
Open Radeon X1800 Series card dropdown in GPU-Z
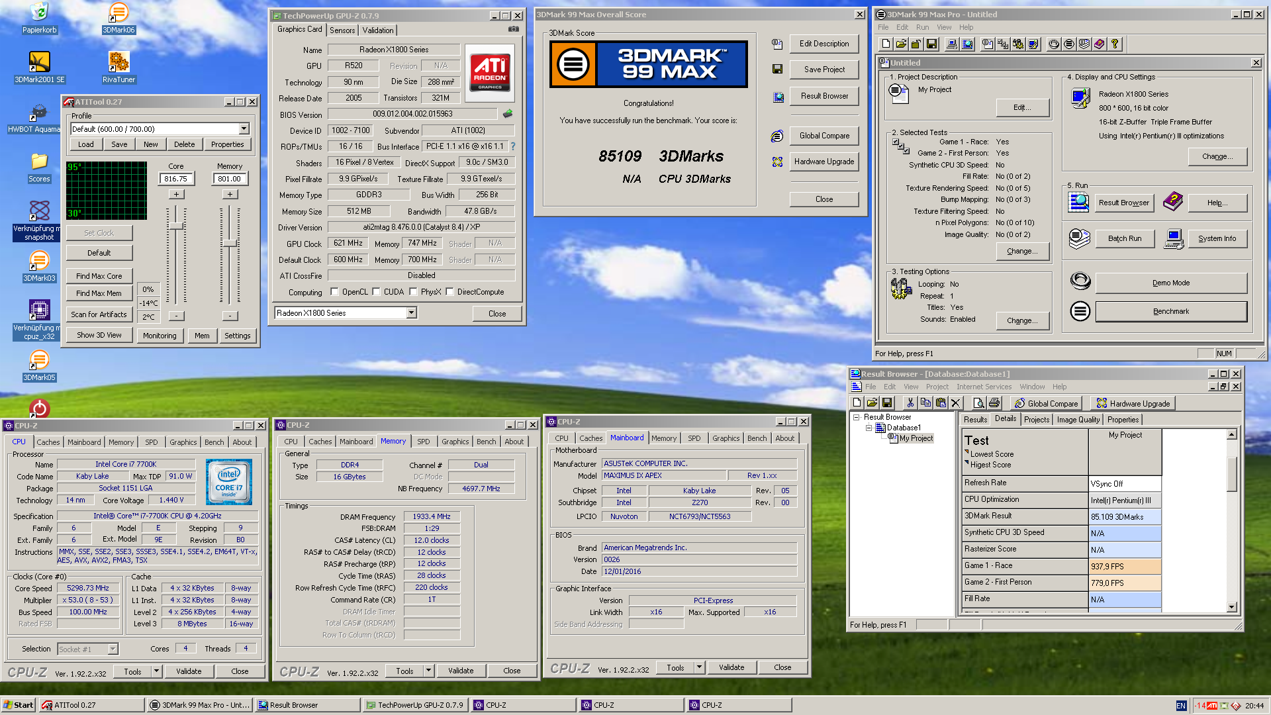(x=411, y=313)
